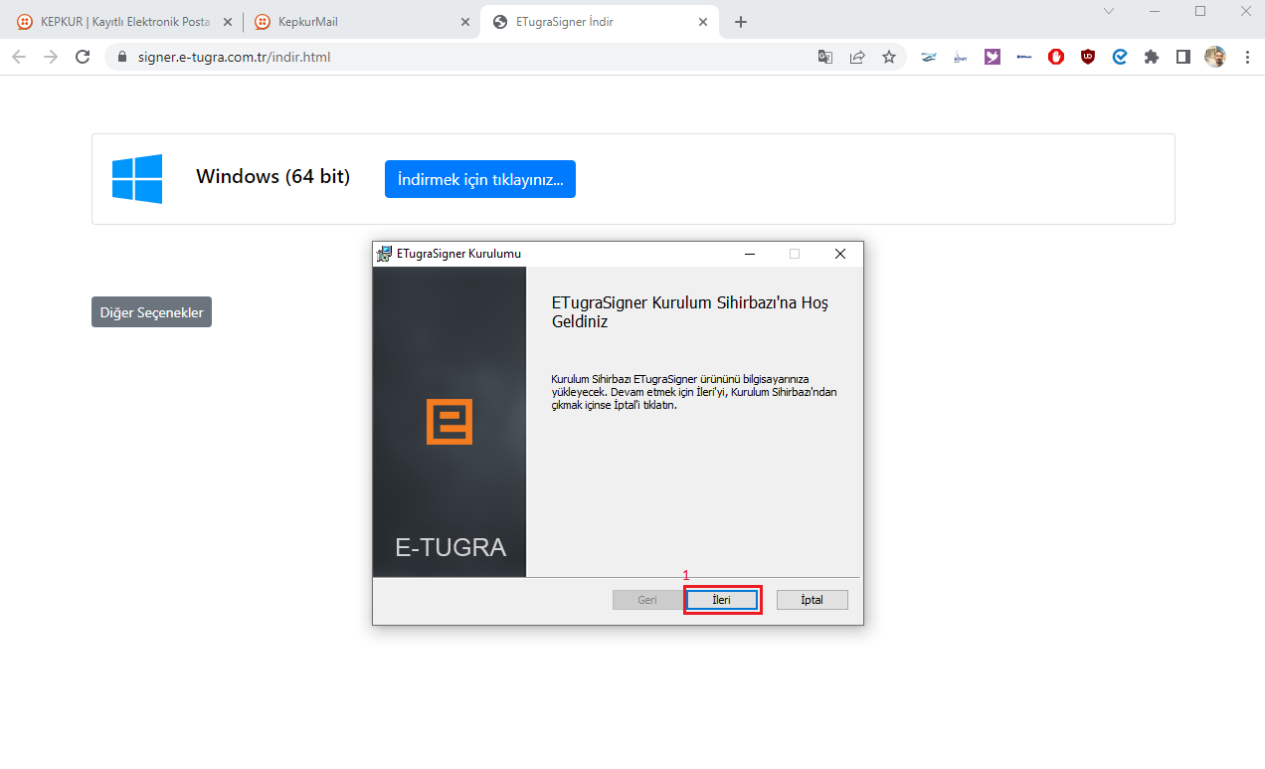
Task: Maximize the Chrome browser window
Action: tap(1200, 11)
